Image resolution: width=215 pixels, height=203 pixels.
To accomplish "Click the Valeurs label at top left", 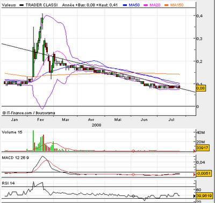I will (9, 5).
